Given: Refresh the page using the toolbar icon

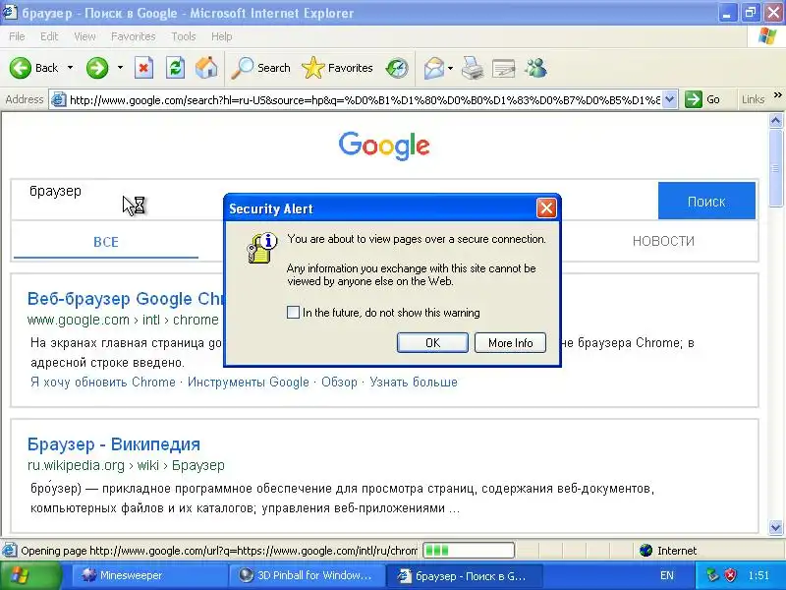Looking at the screenshot, I should (175, 68).
